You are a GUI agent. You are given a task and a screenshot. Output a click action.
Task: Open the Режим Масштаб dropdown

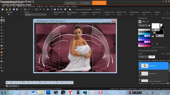[x=35, y=15]
